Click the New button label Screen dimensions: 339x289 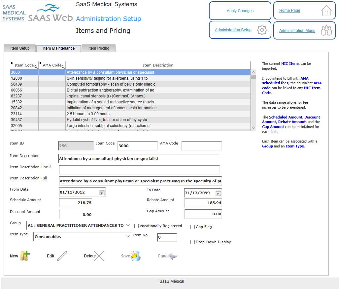(14, 256)
